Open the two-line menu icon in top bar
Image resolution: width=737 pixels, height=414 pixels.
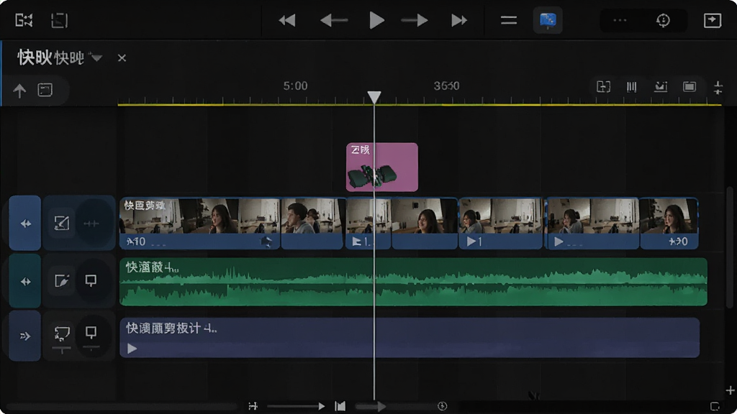(x=509, y=21)
